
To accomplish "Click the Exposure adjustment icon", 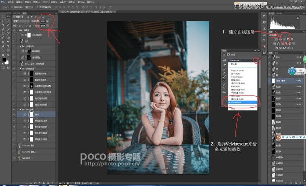I will pos(288,39).
